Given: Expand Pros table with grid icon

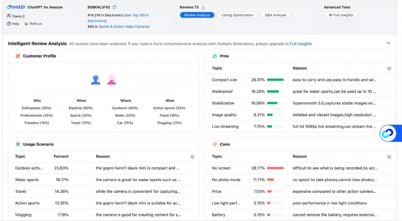Looking at the screenshot, I should coord(389,68).
